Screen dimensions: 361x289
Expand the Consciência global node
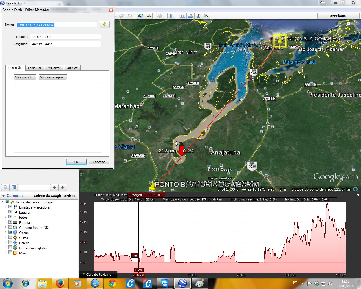(6, 248)
